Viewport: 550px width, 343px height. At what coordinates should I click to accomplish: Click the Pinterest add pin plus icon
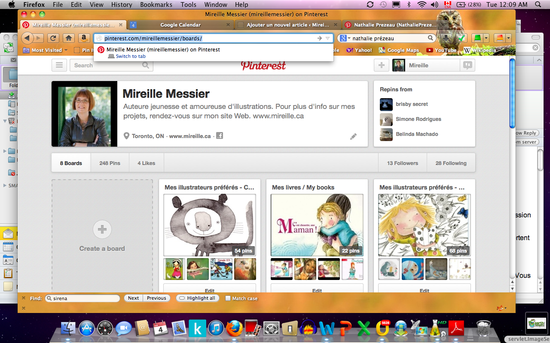(381, 65)
